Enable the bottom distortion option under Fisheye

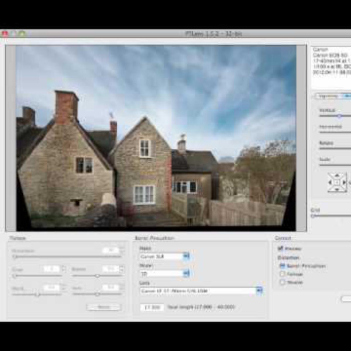[282, 282]
